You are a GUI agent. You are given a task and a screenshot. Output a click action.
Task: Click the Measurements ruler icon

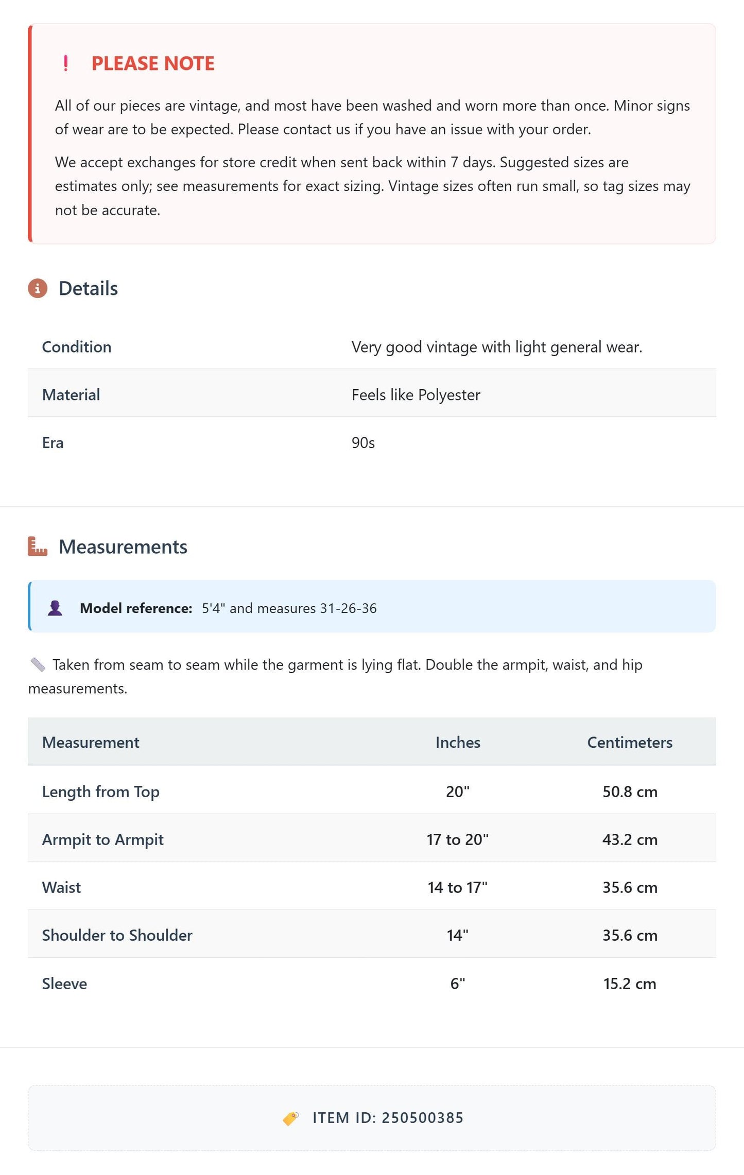pyautogui.click(x=38, y=547)
